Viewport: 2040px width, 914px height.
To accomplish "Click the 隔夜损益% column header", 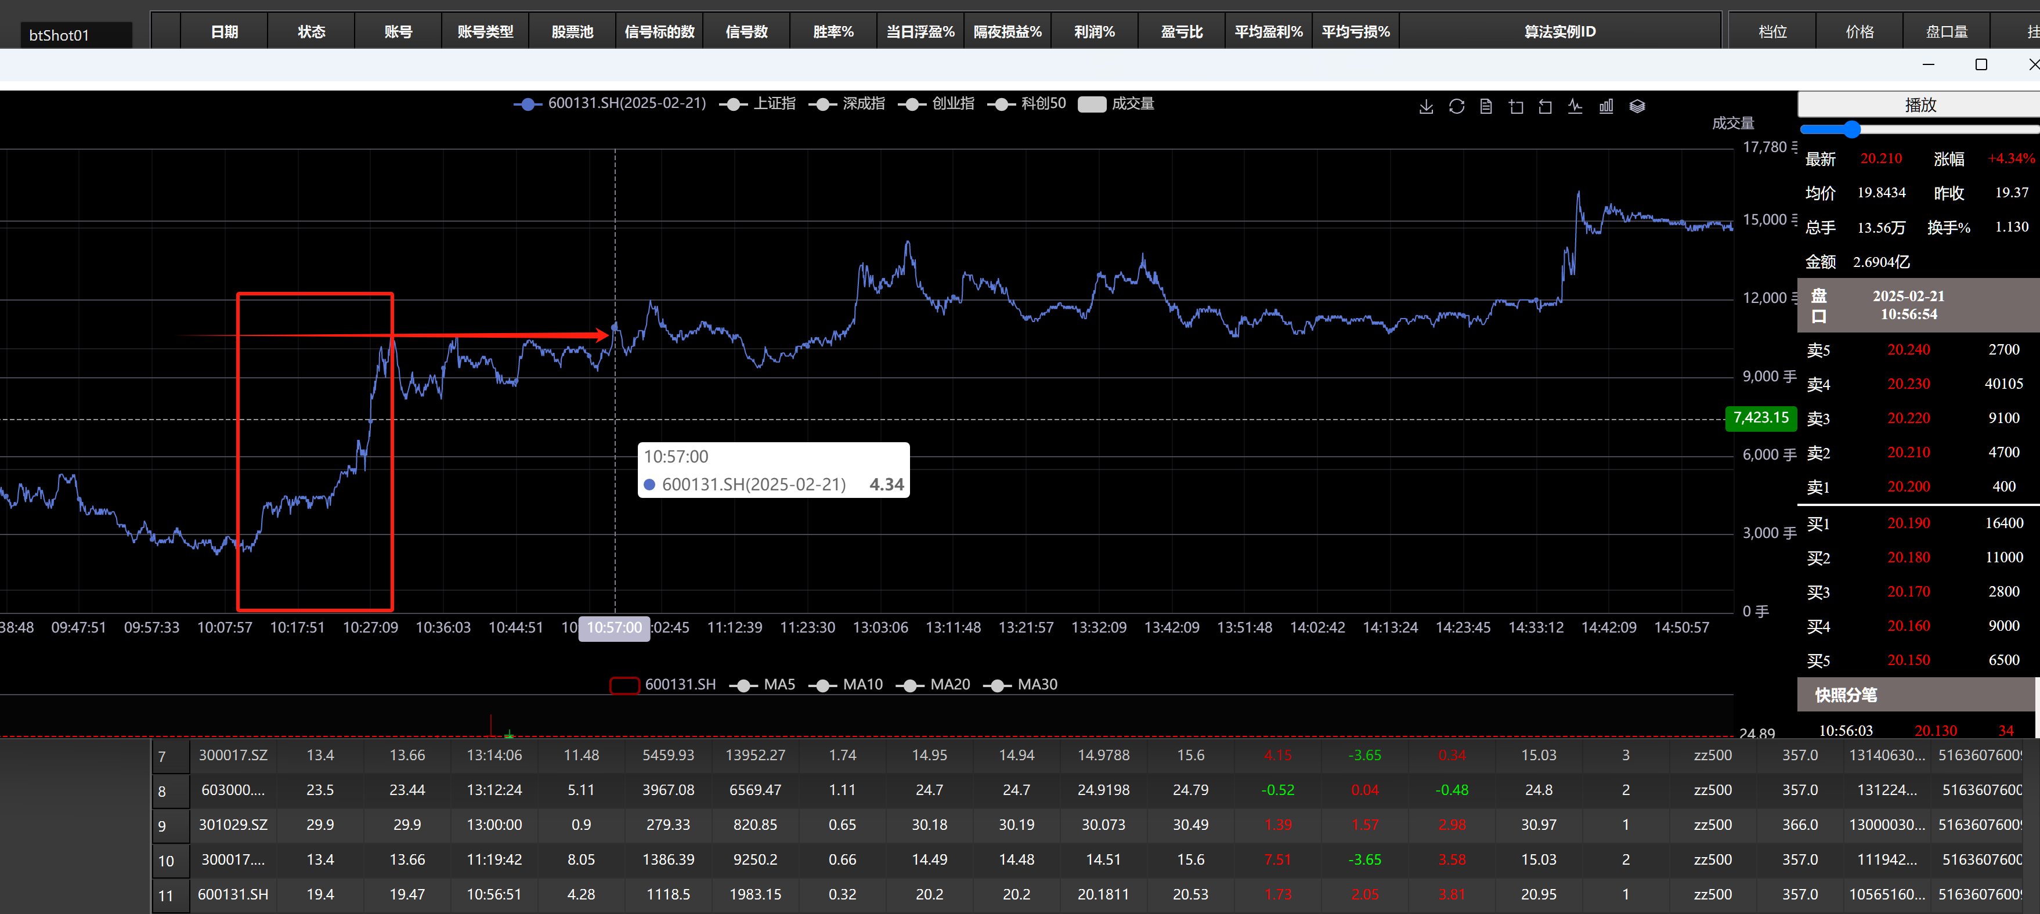I will (x=1008, y=32).
